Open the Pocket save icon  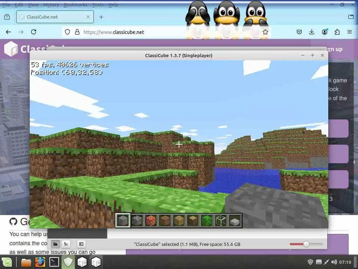299,32
